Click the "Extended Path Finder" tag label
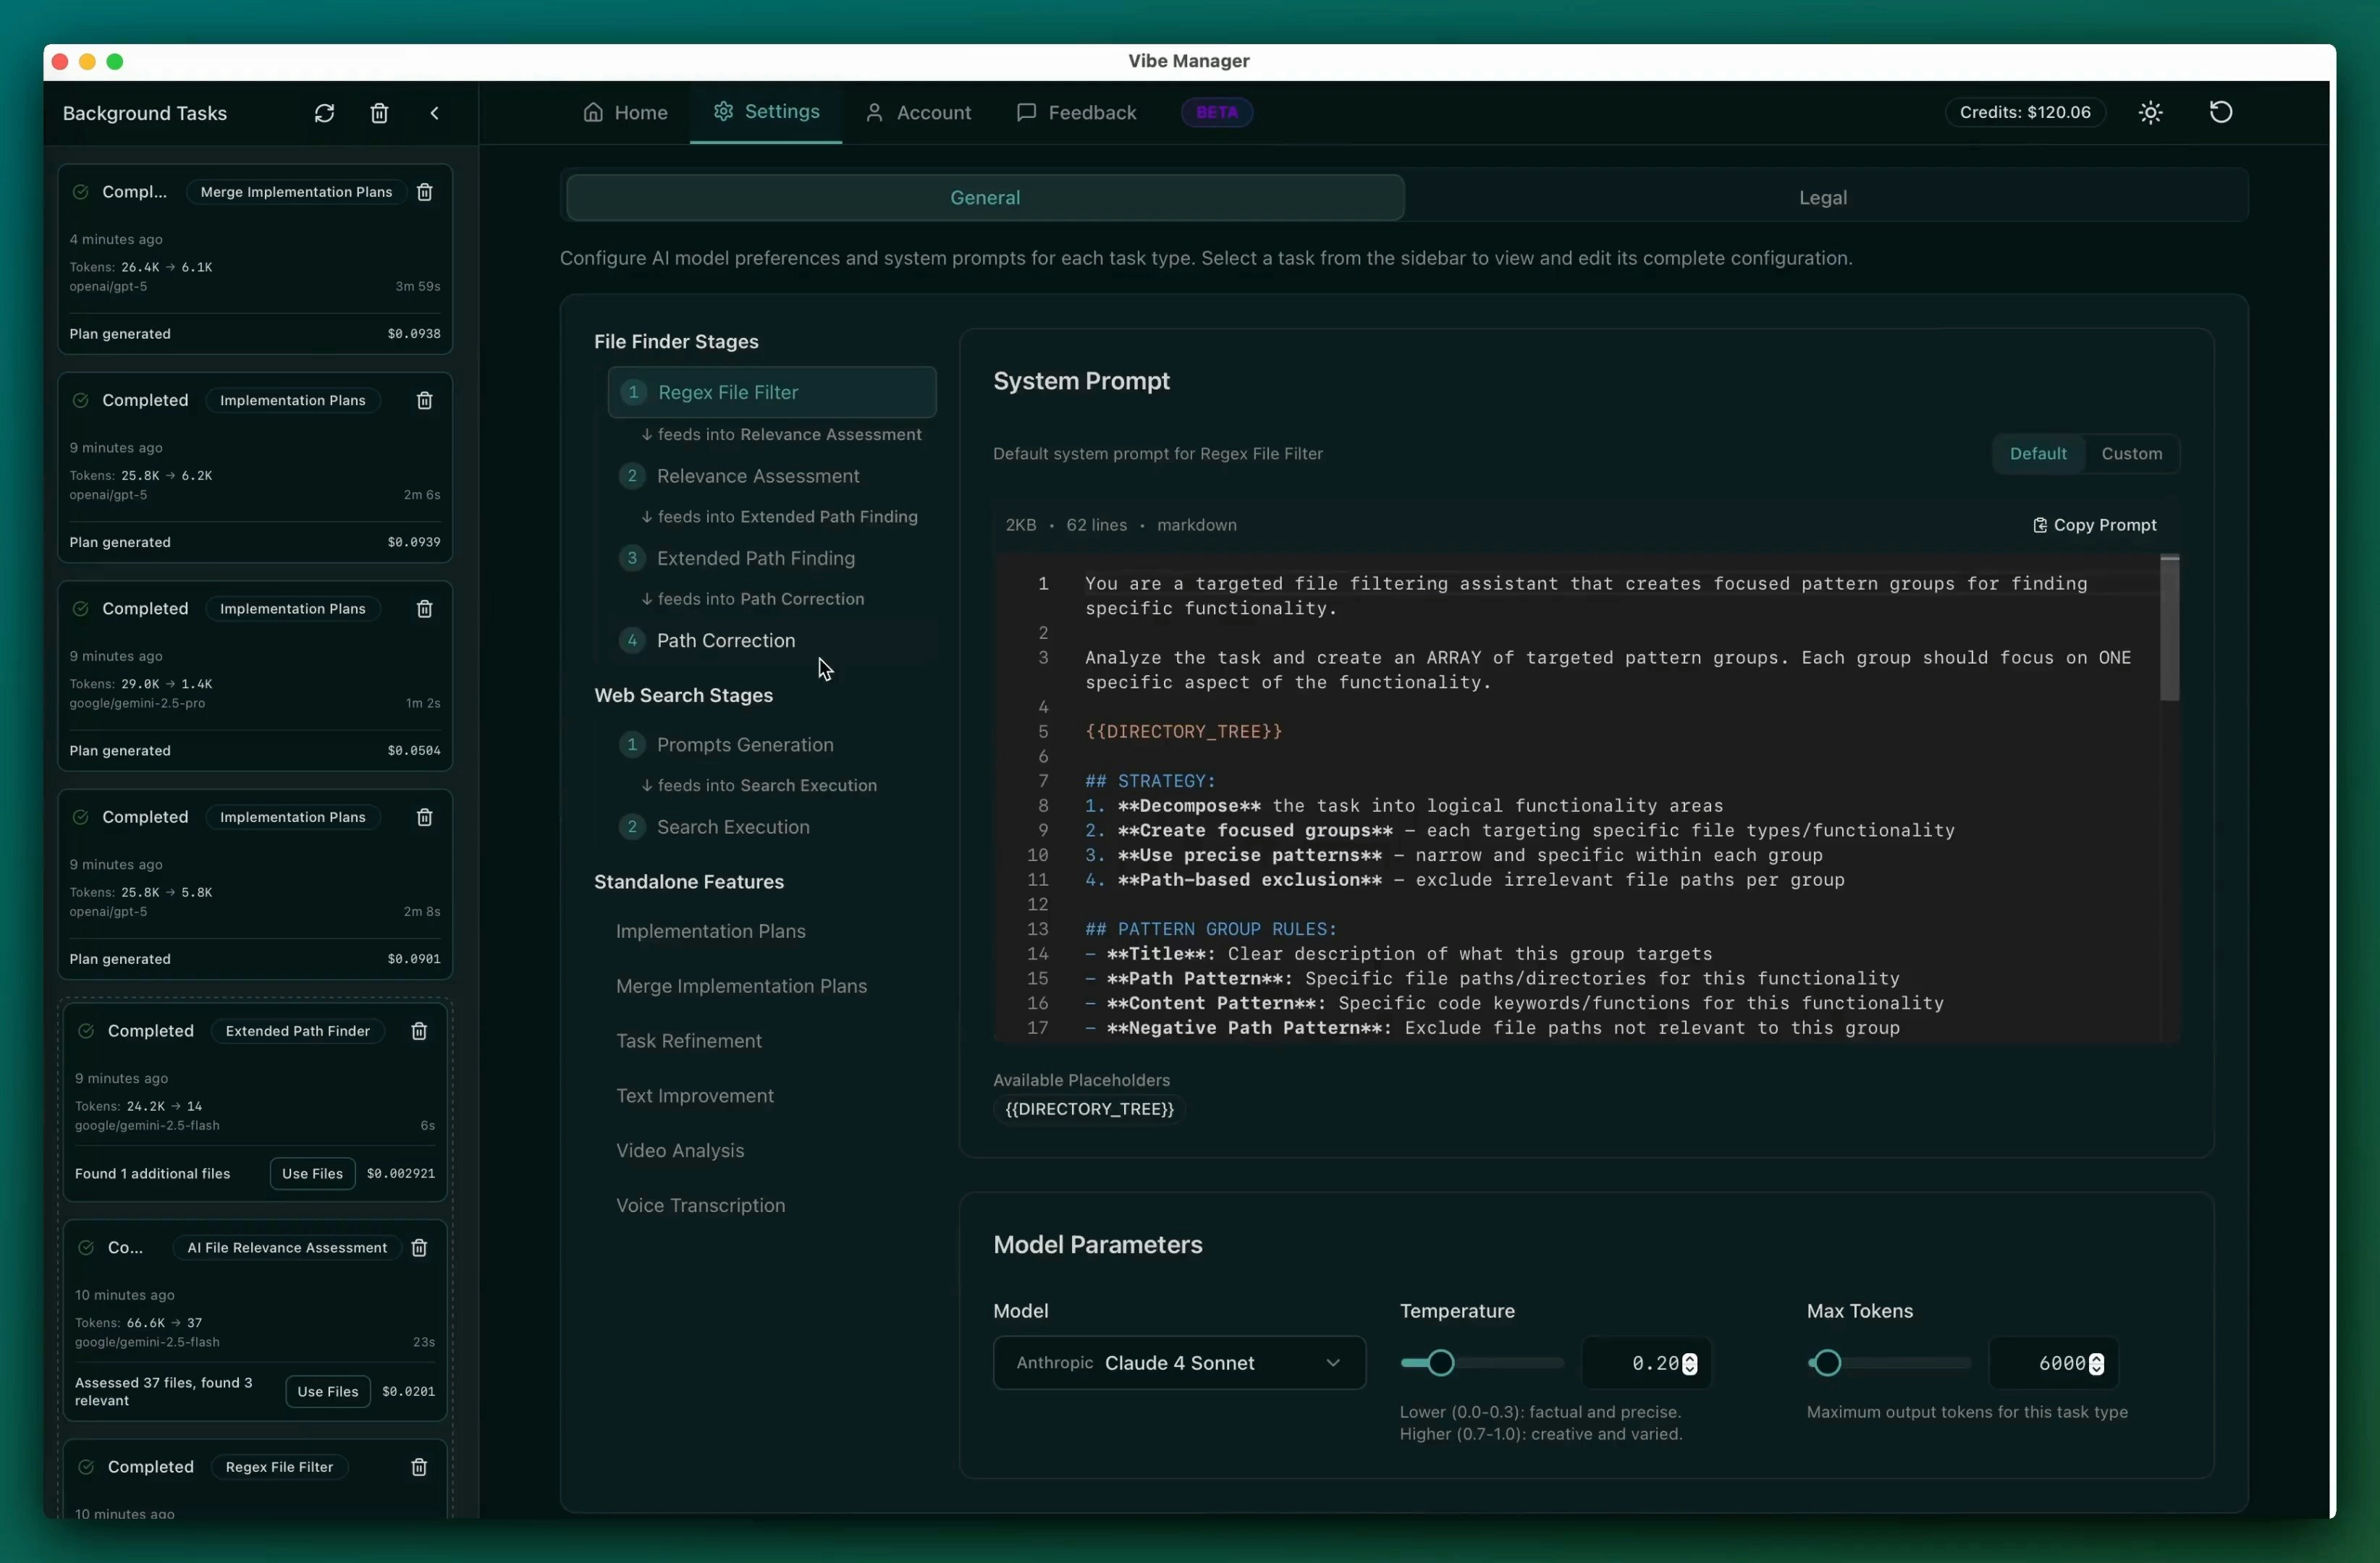This screenshot has width=2380, height=1563. 297,1030
